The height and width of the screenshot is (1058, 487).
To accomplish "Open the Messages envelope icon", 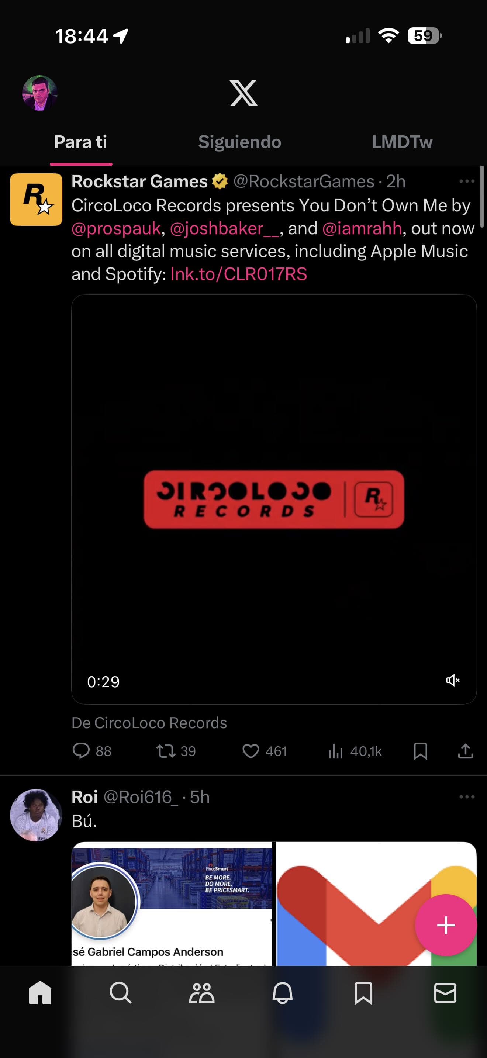I will click(445, 993).
